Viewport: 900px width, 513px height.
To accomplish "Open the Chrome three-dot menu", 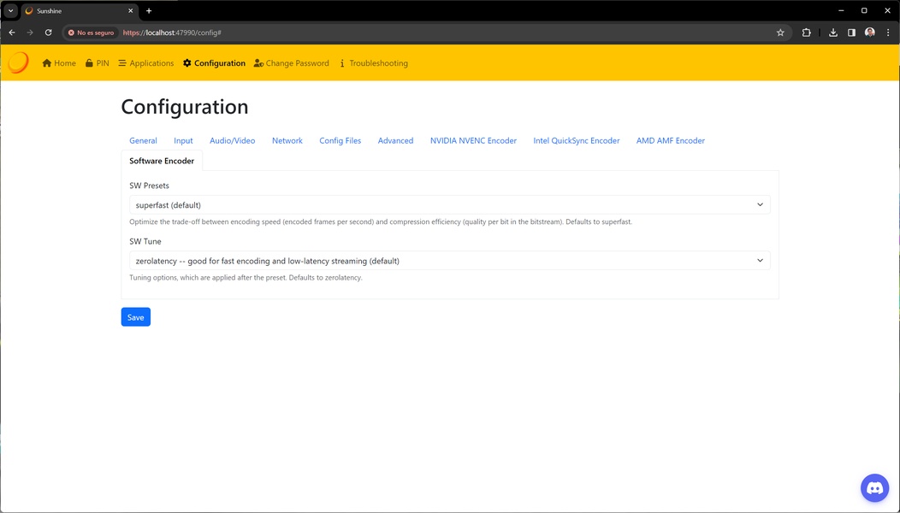I will [888, 32].
